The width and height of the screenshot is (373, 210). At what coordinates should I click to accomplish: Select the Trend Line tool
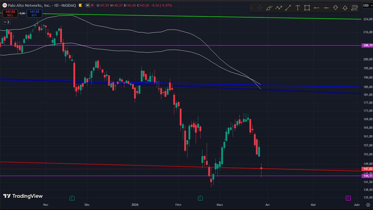(288, 8)
